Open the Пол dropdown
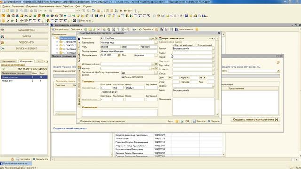The height and width of the screenshot is (169, 301). [x=156, y=55]
